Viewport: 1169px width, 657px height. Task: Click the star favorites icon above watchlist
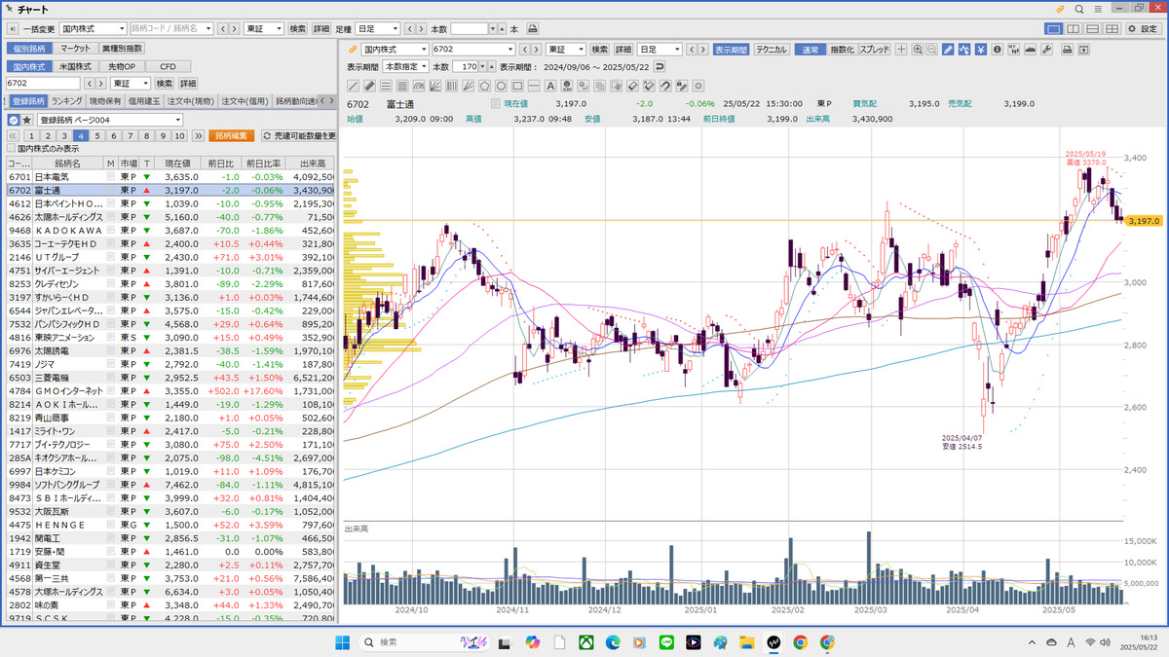coord(27,120)
